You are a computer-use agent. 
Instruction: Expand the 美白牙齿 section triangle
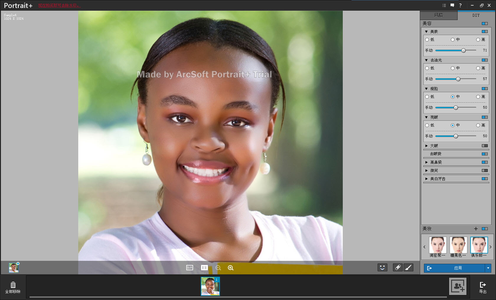[x=426, y=179]
